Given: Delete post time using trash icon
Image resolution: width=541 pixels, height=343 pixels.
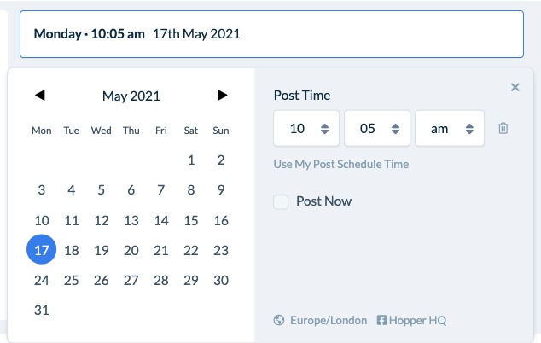Looking at the screenshot, I should pyautogui.click(x=503, y=128).
